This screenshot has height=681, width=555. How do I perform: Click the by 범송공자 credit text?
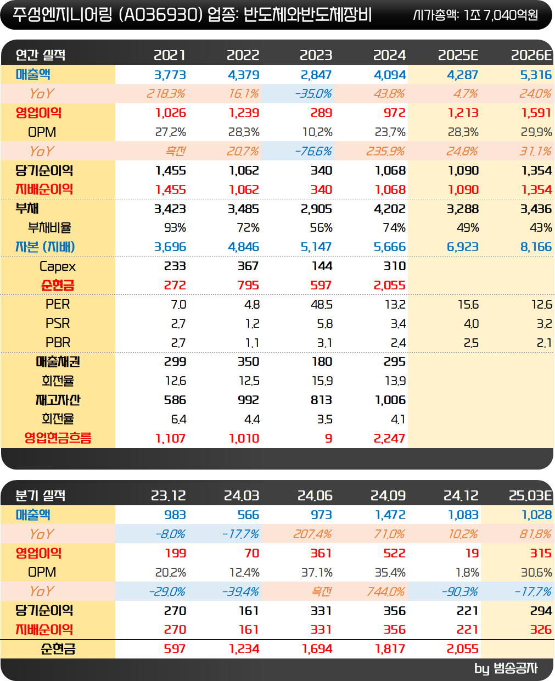click(506, 668)
